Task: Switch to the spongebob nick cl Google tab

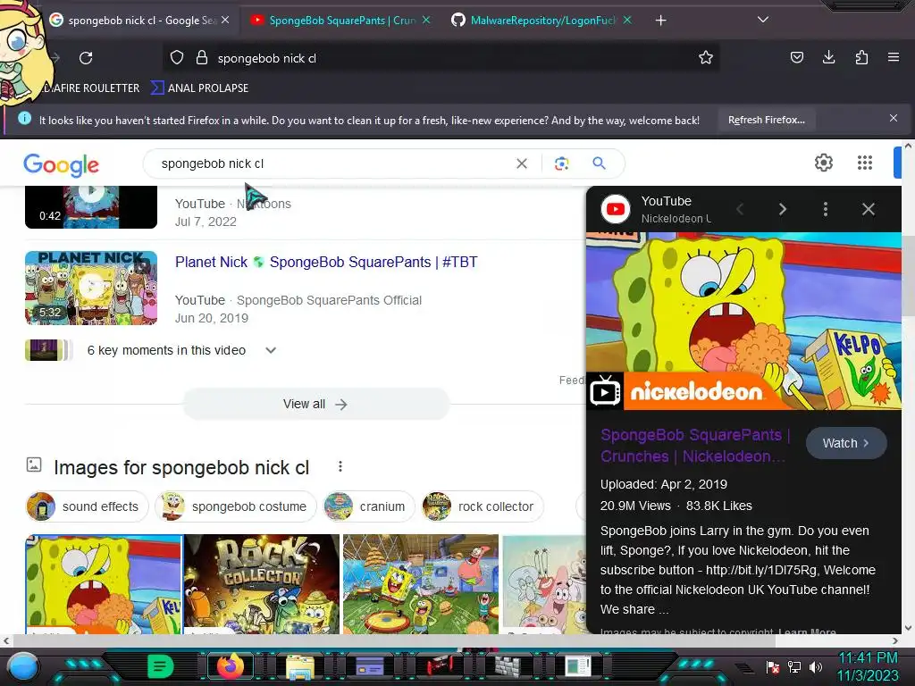Action: click(140, 21)
